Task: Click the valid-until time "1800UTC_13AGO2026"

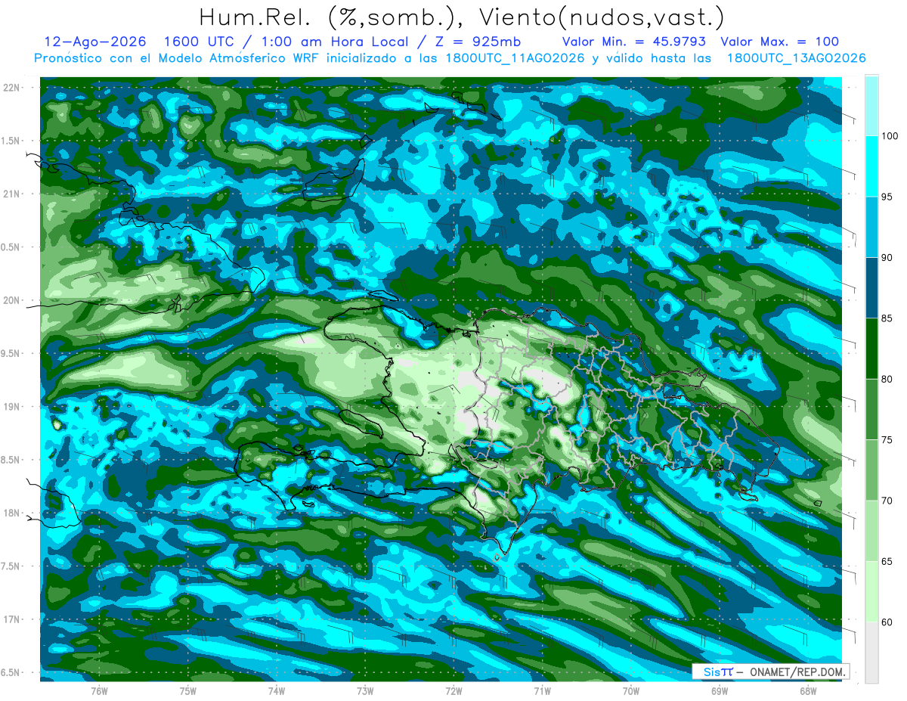Action: pos(796,58)
